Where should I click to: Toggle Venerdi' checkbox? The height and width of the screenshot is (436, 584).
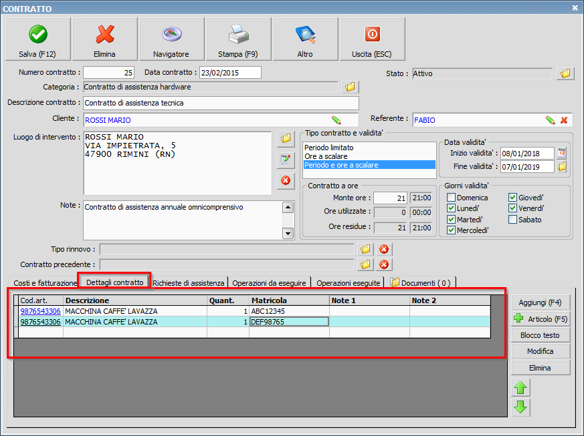(512, 208)
